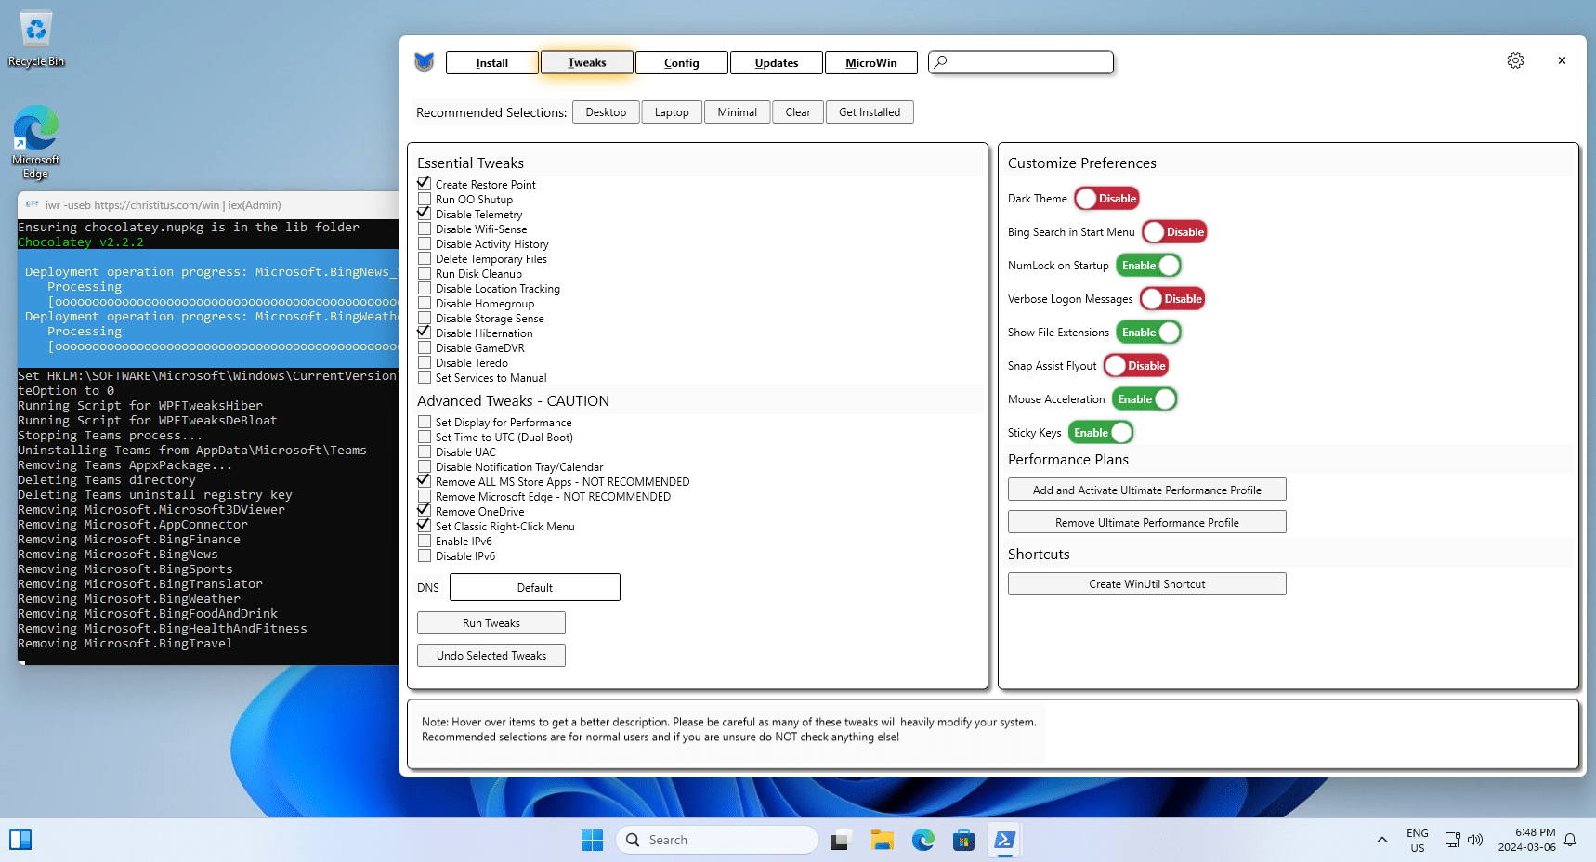Image resolution: width=1596 pixels, height=862 pixels.
Task: Toggle Dark Theme on
Action: point(1106,198)
